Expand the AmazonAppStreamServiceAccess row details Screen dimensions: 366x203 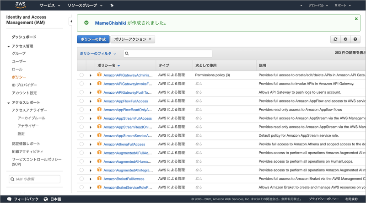(91, 136)
